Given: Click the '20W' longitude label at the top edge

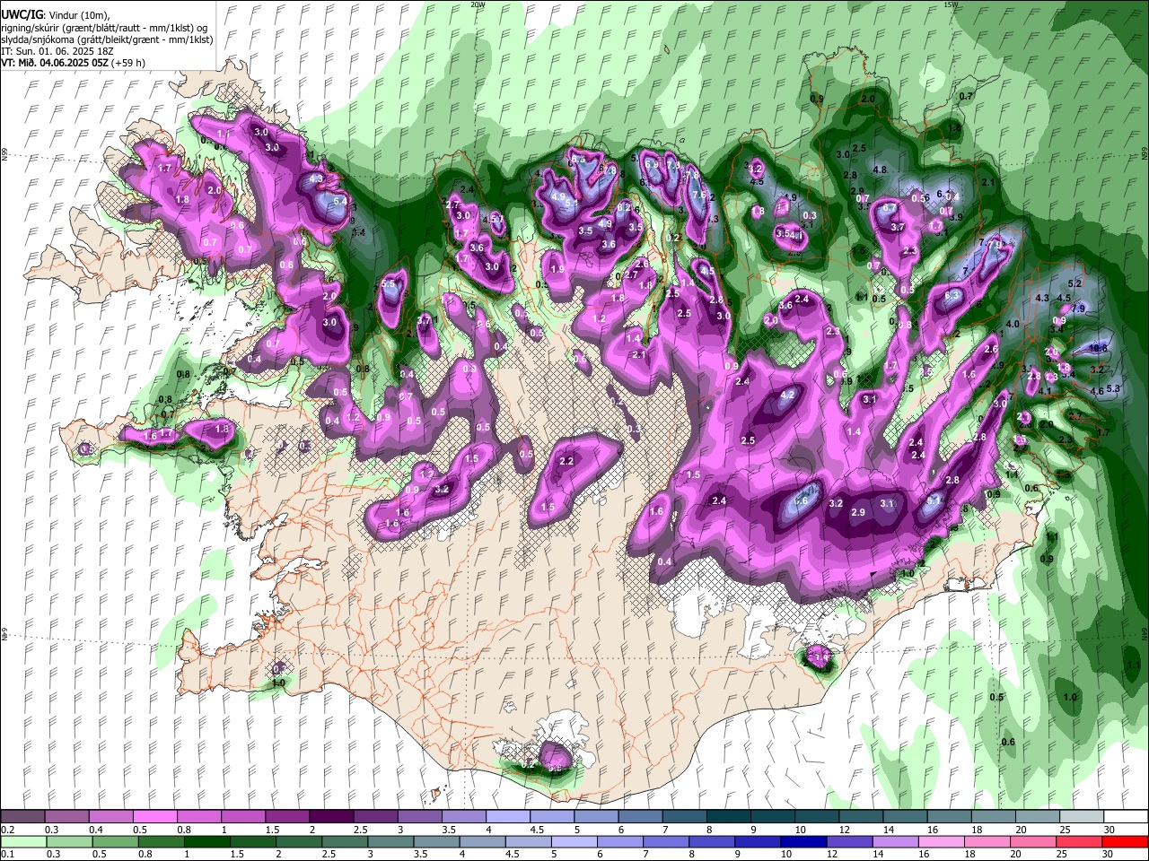Looking at the screenshot, I should (477, 4).
